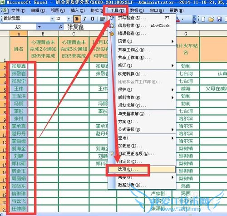This screenshot has width=227, height=216.
Task: Open the Name Box dropdown arrow
Action: 39,27
